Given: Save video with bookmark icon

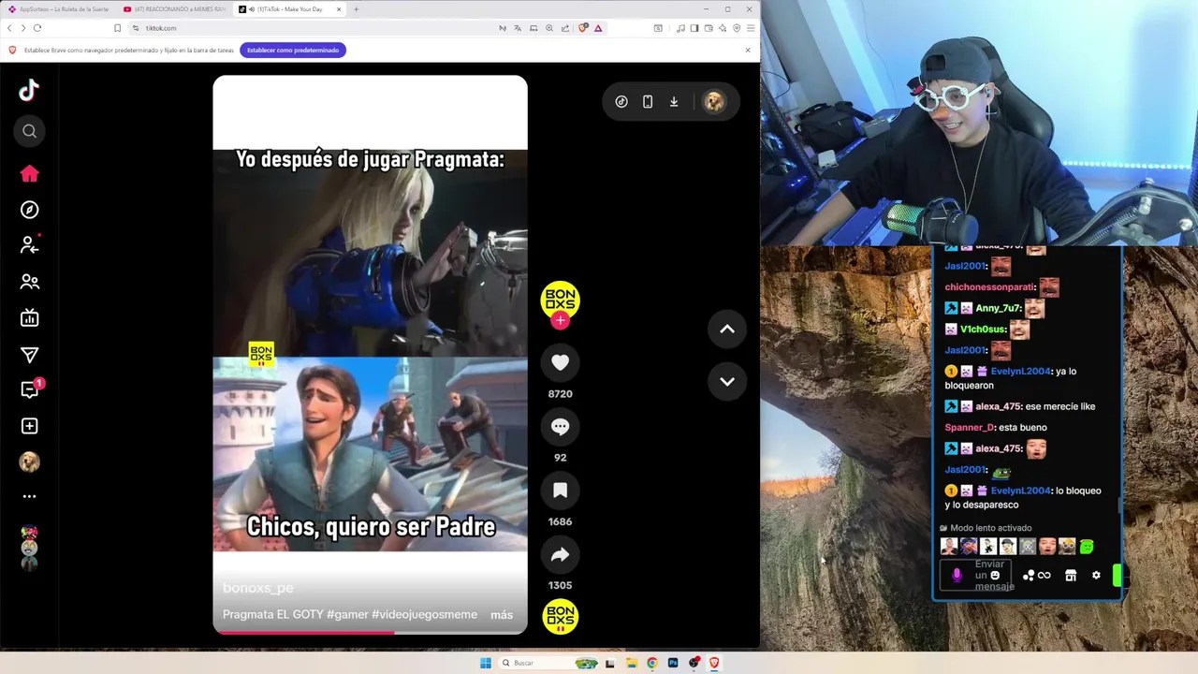Looking at the screenshot, I should pos(560,491).
